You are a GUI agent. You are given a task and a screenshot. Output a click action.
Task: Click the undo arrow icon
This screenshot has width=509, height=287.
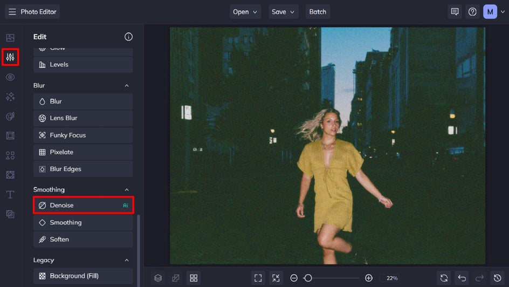(462, 278)
